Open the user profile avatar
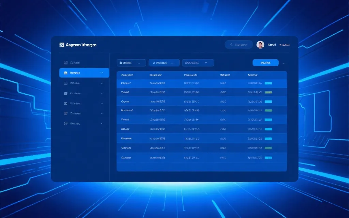This screenshot has height=218, width=349. click(x=260, y=45)
